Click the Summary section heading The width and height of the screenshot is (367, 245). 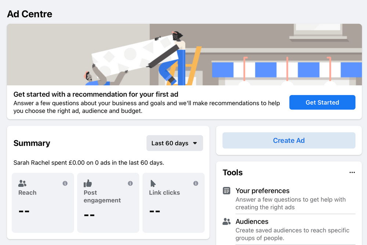pos(32,143)
